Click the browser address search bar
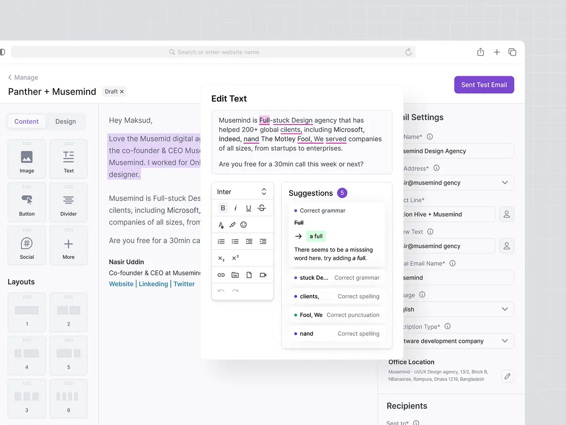Screen dimensions: 566x425 [213, 52]
